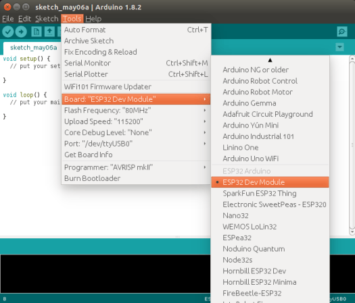355x303 pixels.
Task: Expand the Flash Frequency submenu
Action: 136,110
